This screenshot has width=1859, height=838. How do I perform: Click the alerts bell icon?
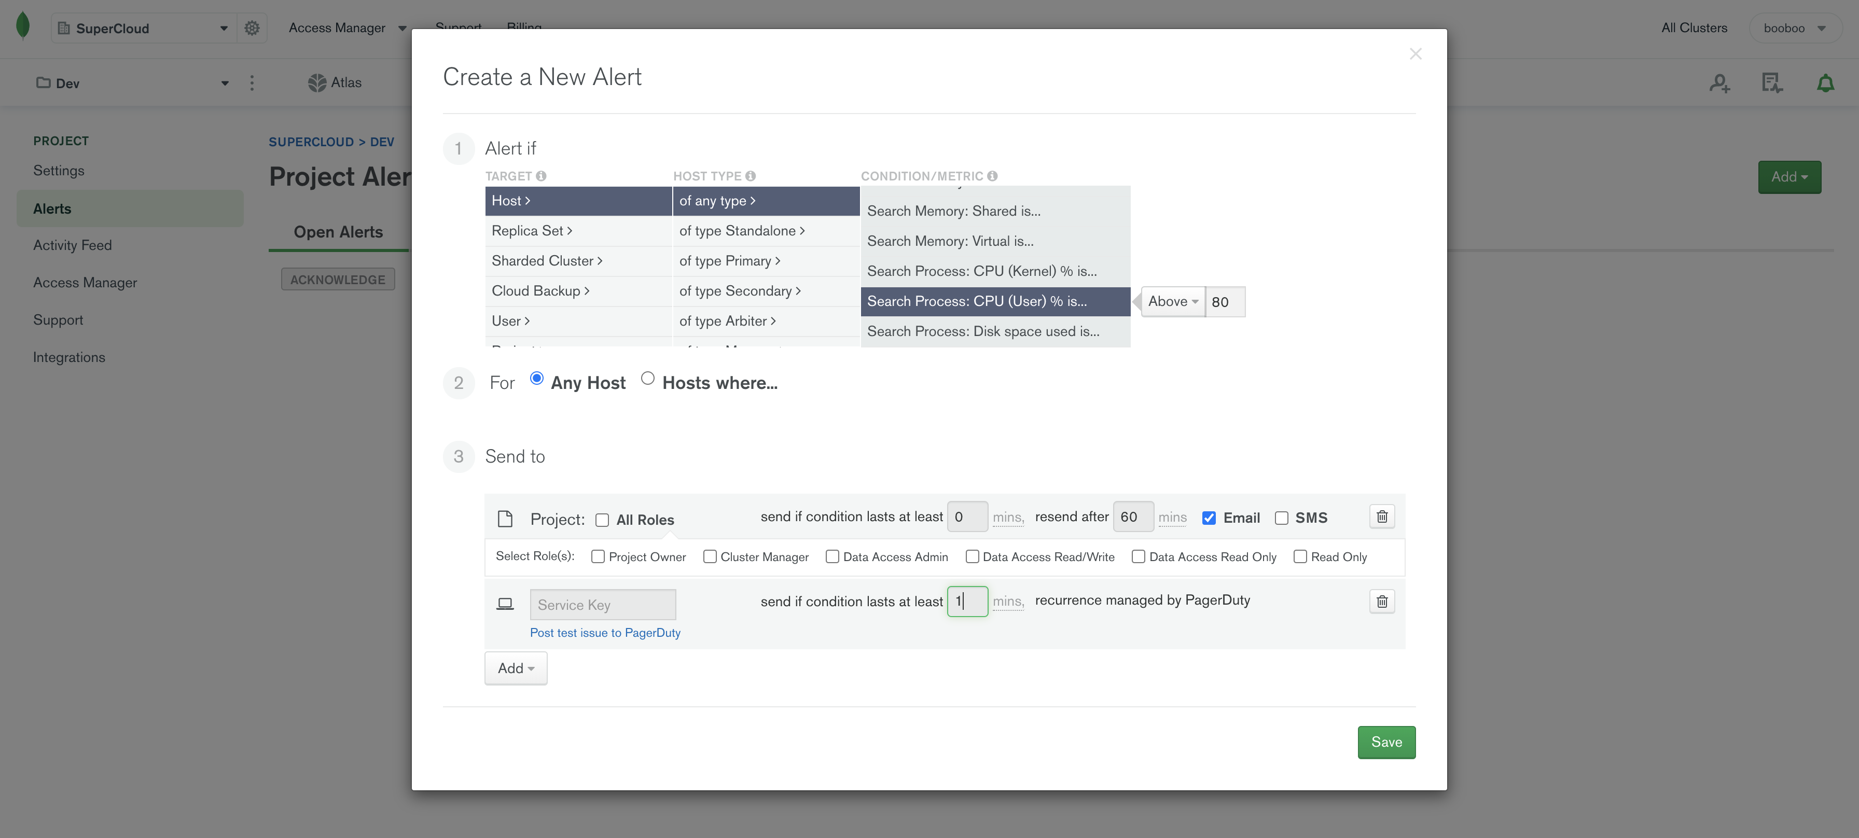coord(1825,83)
